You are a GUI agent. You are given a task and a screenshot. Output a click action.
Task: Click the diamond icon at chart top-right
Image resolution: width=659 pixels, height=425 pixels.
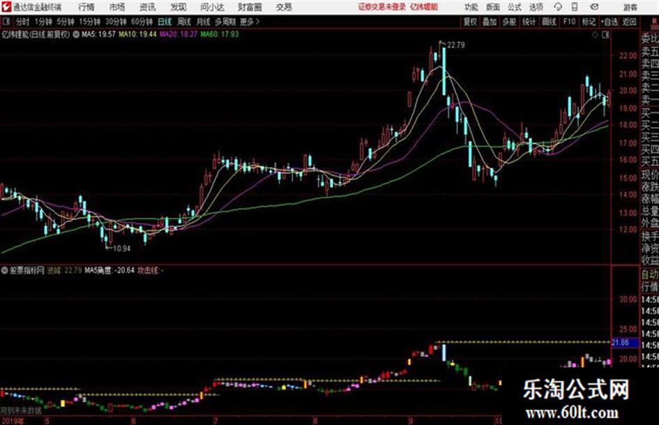tap(595, 35)
